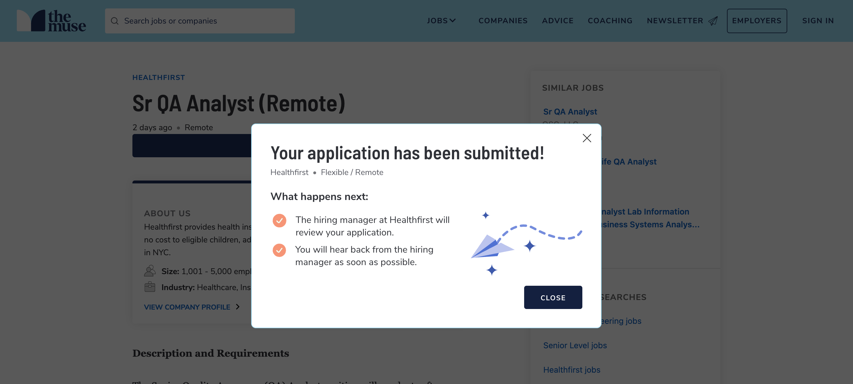Click the newsletter paper plane icon
The width and height of the screenshot is (853, 384).
pyautogui.click(x=713, y=21)
